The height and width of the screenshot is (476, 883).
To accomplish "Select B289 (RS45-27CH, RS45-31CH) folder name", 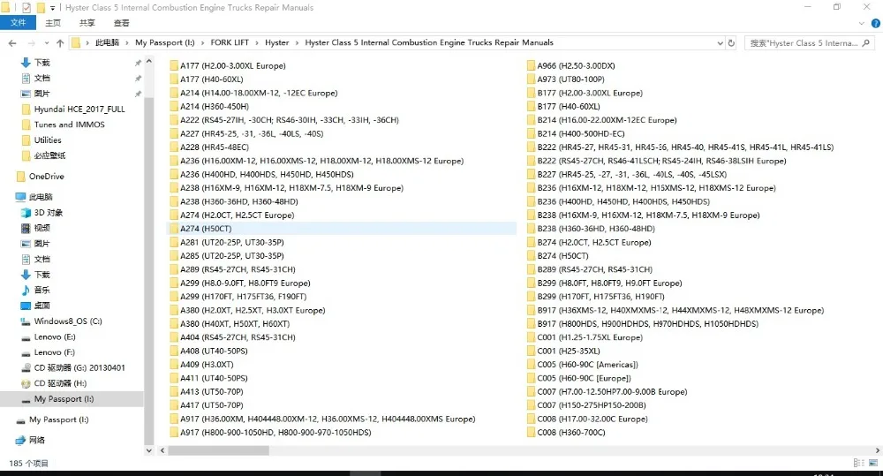I will pyautogui.click(x=594, y=270).
